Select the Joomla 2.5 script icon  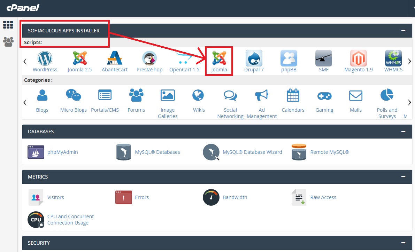tap(80, 58)
